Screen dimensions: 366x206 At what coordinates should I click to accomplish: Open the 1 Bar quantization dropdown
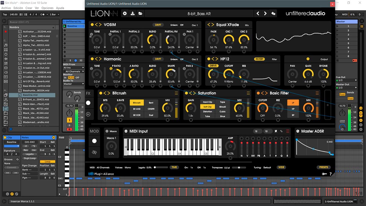pyautogui.click(x=54, y=14)
